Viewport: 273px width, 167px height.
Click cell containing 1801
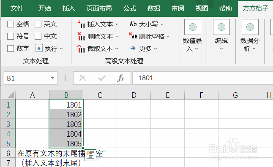pos(66,105)
